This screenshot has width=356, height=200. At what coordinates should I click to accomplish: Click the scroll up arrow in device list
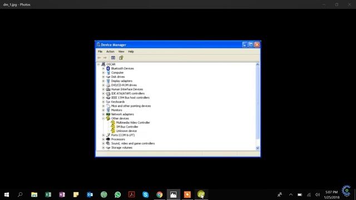coord(258,64)
